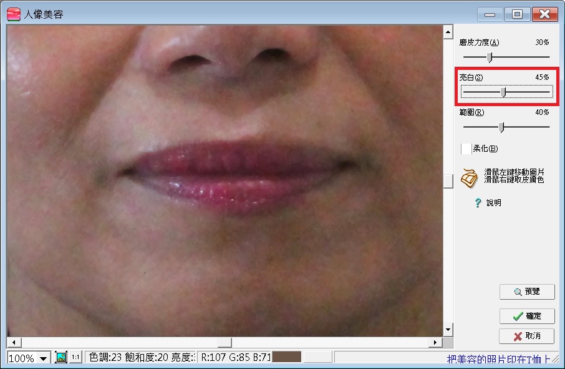Screen dimensions: 565x369
Task: Click the 1:1 actual size icon
Action: [75, 357]
